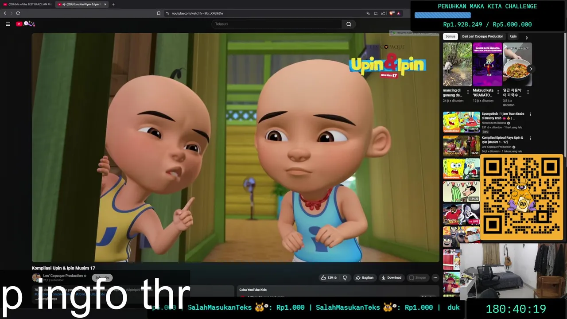Open options for Kompilasi Episod Raya video
This screenshot has width=567, height=319.
(530, 138)
